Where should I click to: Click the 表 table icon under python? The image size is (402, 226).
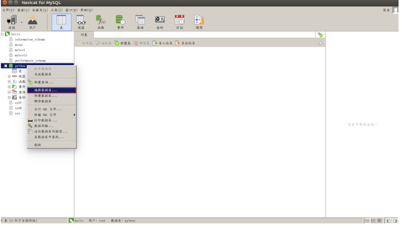click(14, 71)
